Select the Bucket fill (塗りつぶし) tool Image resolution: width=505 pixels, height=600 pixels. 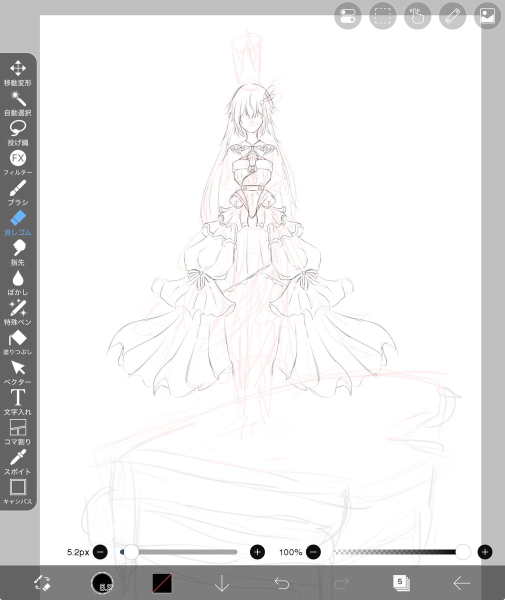[18, 343]
